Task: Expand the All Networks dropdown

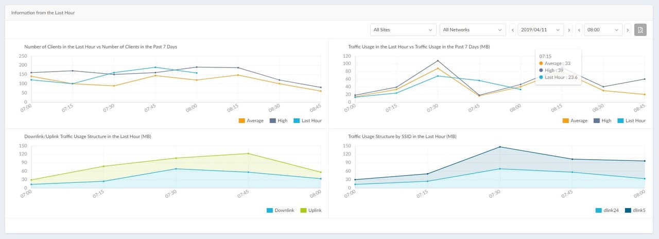Action: (473, 30)
